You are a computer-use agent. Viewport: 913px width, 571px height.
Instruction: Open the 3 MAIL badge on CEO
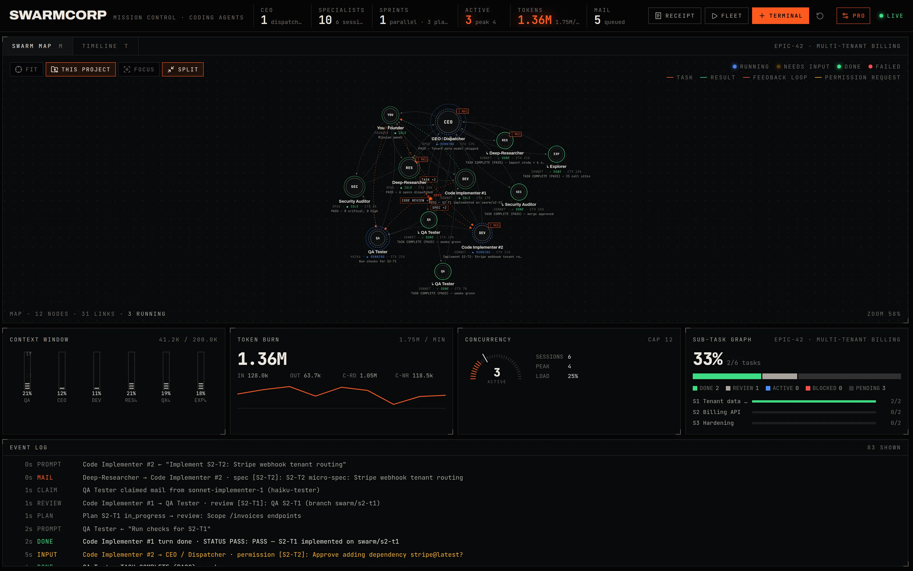click(x=463, y=111)
